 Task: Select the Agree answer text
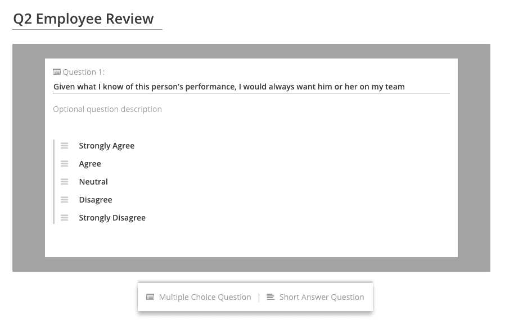90,164
